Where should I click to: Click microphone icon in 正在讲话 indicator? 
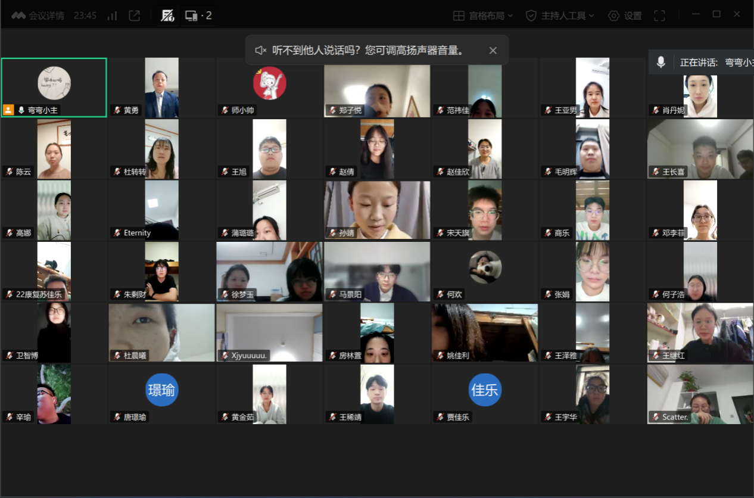click(x=660, y=62)
